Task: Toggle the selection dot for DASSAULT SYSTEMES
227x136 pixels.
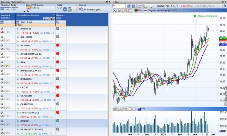Action: tap(2, 129)
